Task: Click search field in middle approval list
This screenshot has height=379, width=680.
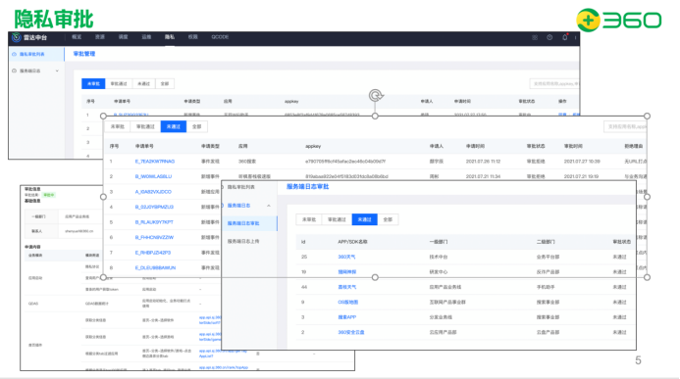Action: pos(625,126)
